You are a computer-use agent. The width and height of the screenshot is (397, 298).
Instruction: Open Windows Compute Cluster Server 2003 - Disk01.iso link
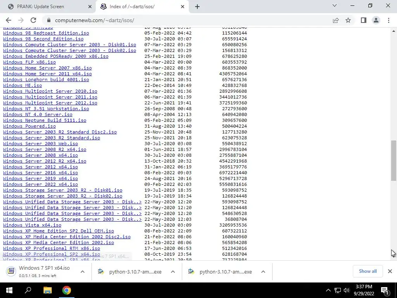[x=69, y=45]
